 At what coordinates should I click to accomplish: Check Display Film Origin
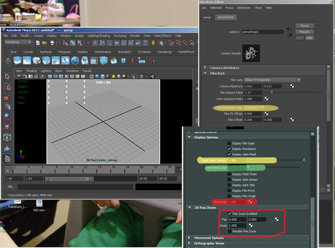pos(229,196)
